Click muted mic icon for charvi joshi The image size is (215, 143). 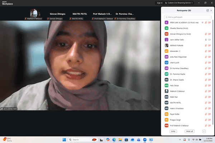(x=206, y=63)
